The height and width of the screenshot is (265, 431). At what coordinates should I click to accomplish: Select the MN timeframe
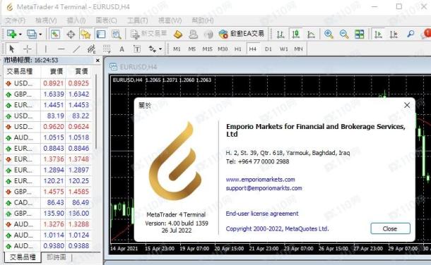[x=298, y=49]
